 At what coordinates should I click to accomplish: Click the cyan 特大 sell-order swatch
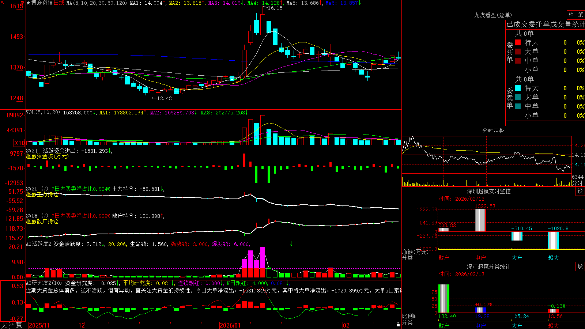point(518,88)
